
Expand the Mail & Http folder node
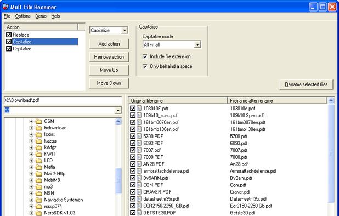31,174
